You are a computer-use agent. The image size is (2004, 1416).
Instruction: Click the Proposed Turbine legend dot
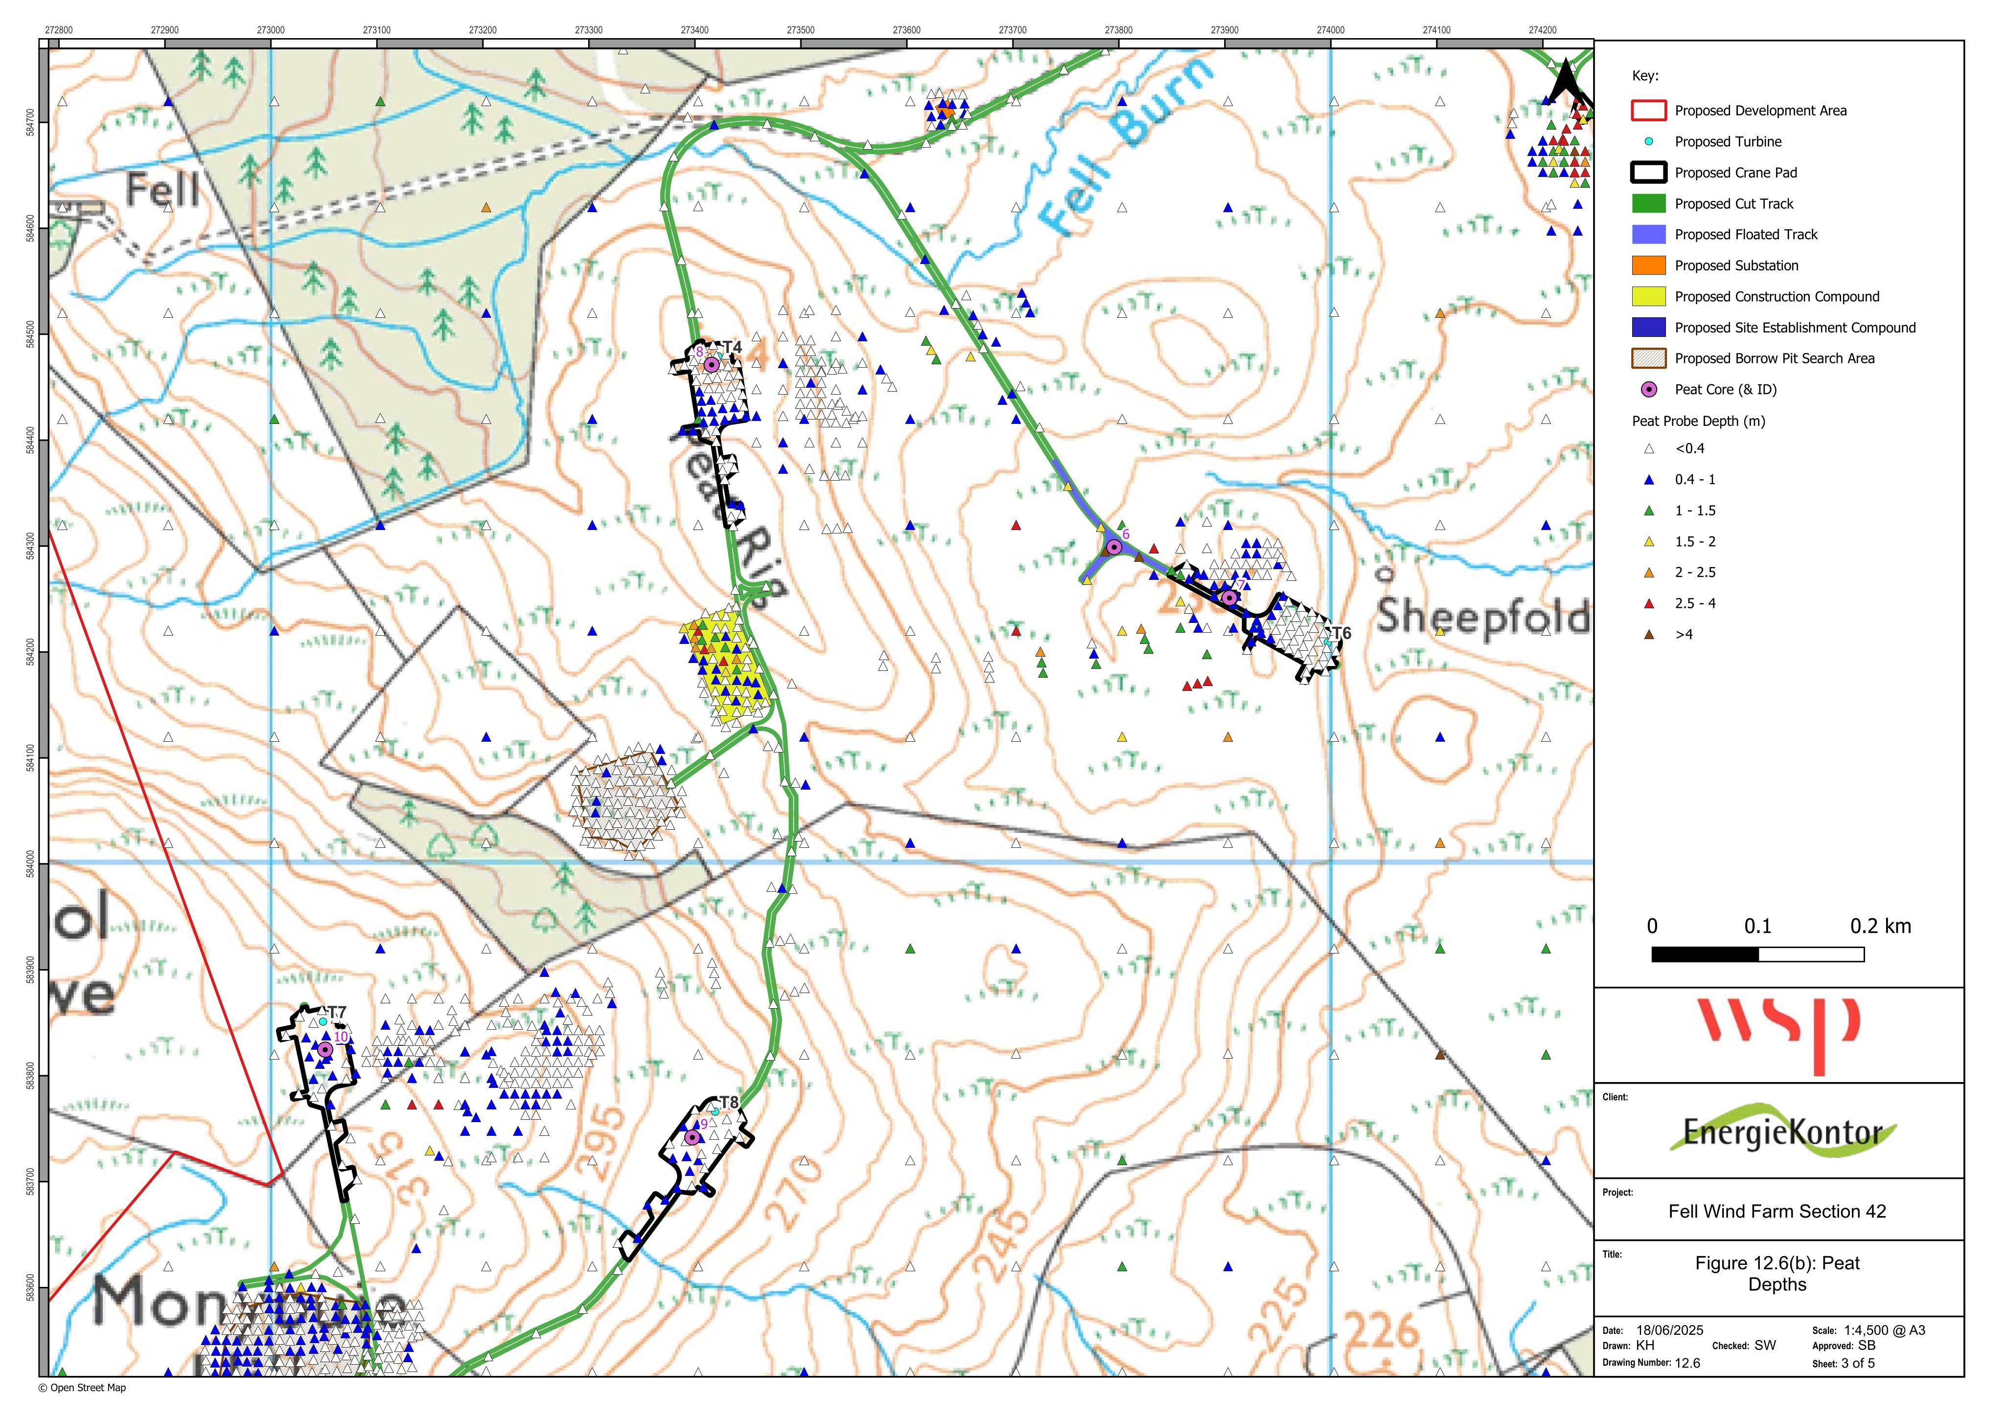point(1649,141)
